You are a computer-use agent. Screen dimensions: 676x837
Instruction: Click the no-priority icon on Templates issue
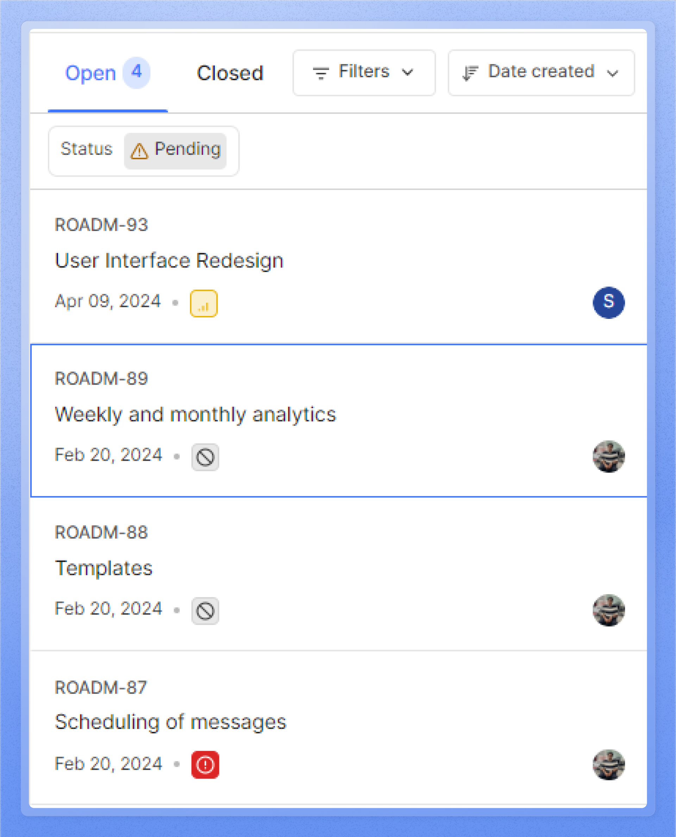point(205,611)
